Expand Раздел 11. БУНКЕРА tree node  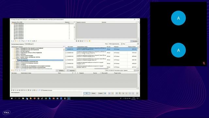click(13, 65)
